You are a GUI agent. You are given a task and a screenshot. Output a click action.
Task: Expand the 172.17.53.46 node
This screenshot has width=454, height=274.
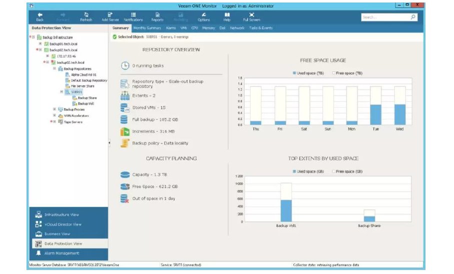(47, 56)
